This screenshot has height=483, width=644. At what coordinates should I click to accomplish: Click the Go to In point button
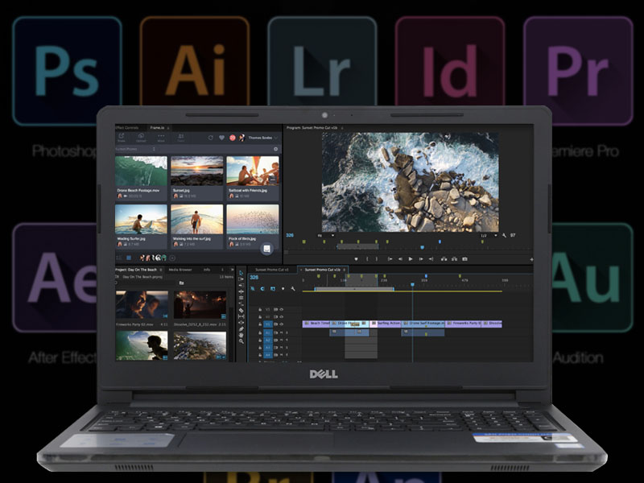pos(390,259)
